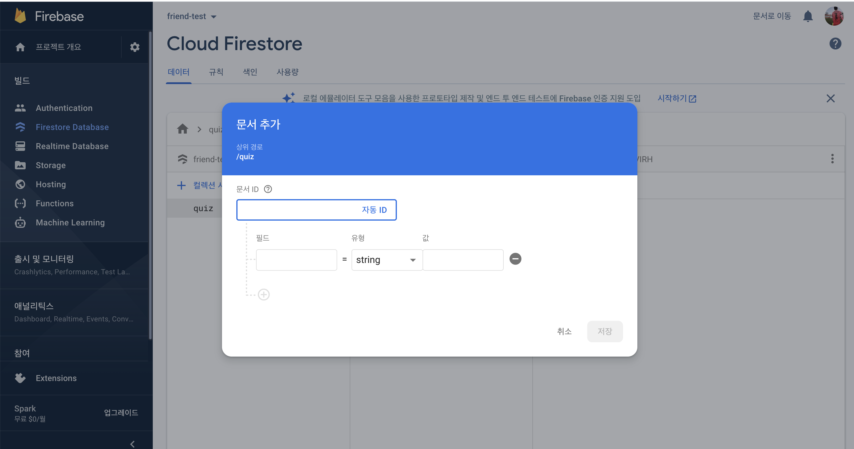Click the document ID help icon
Image resolution: width=854 pixels, height=449 pixels.
(268, 189)
